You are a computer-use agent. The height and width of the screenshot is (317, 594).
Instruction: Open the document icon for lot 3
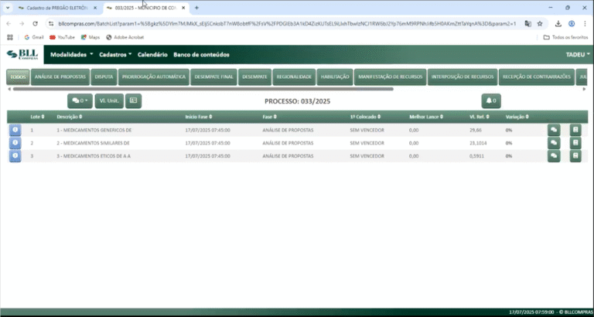click(x=575, y=155)
